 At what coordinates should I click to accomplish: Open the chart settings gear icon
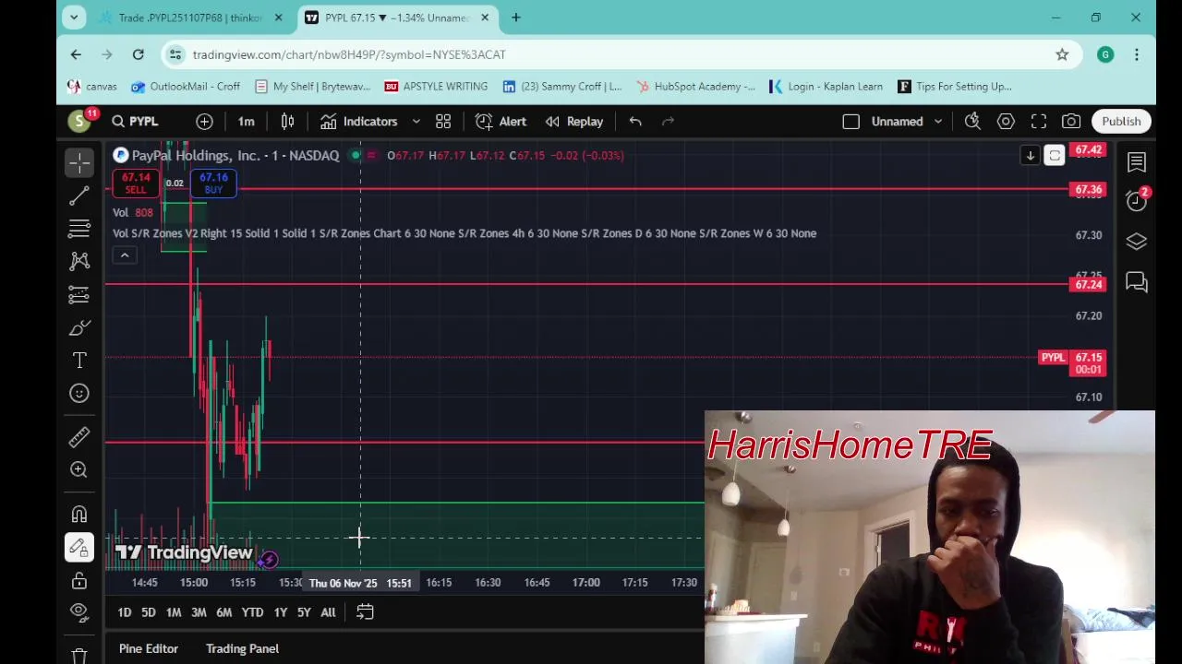(x=1006, y=121)
